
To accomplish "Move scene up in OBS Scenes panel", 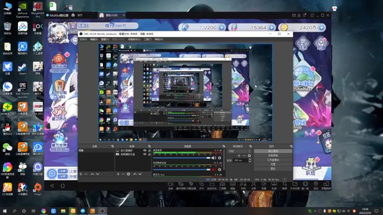I will pos(92,174).
